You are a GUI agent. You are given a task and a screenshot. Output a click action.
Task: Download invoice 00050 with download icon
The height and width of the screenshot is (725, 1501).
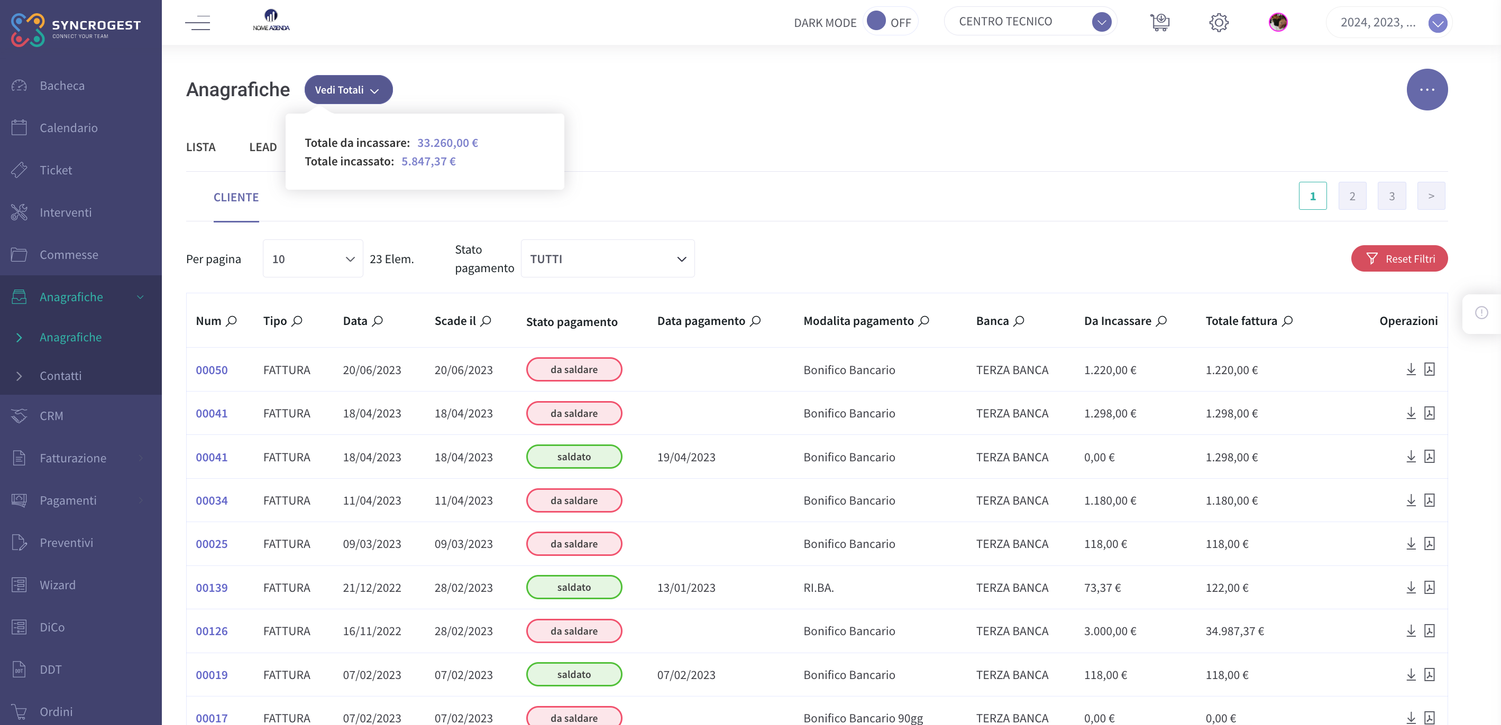click(1411, 369)
